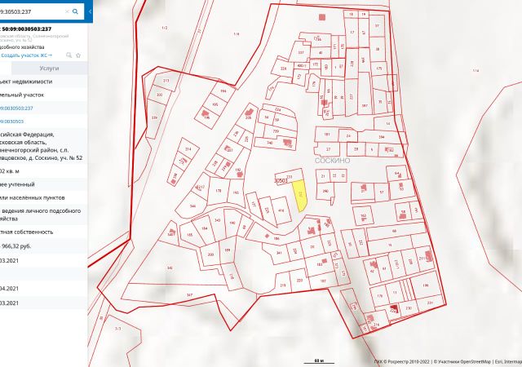Select parcel number 347 on the map
522x367 pixels.
188,294
